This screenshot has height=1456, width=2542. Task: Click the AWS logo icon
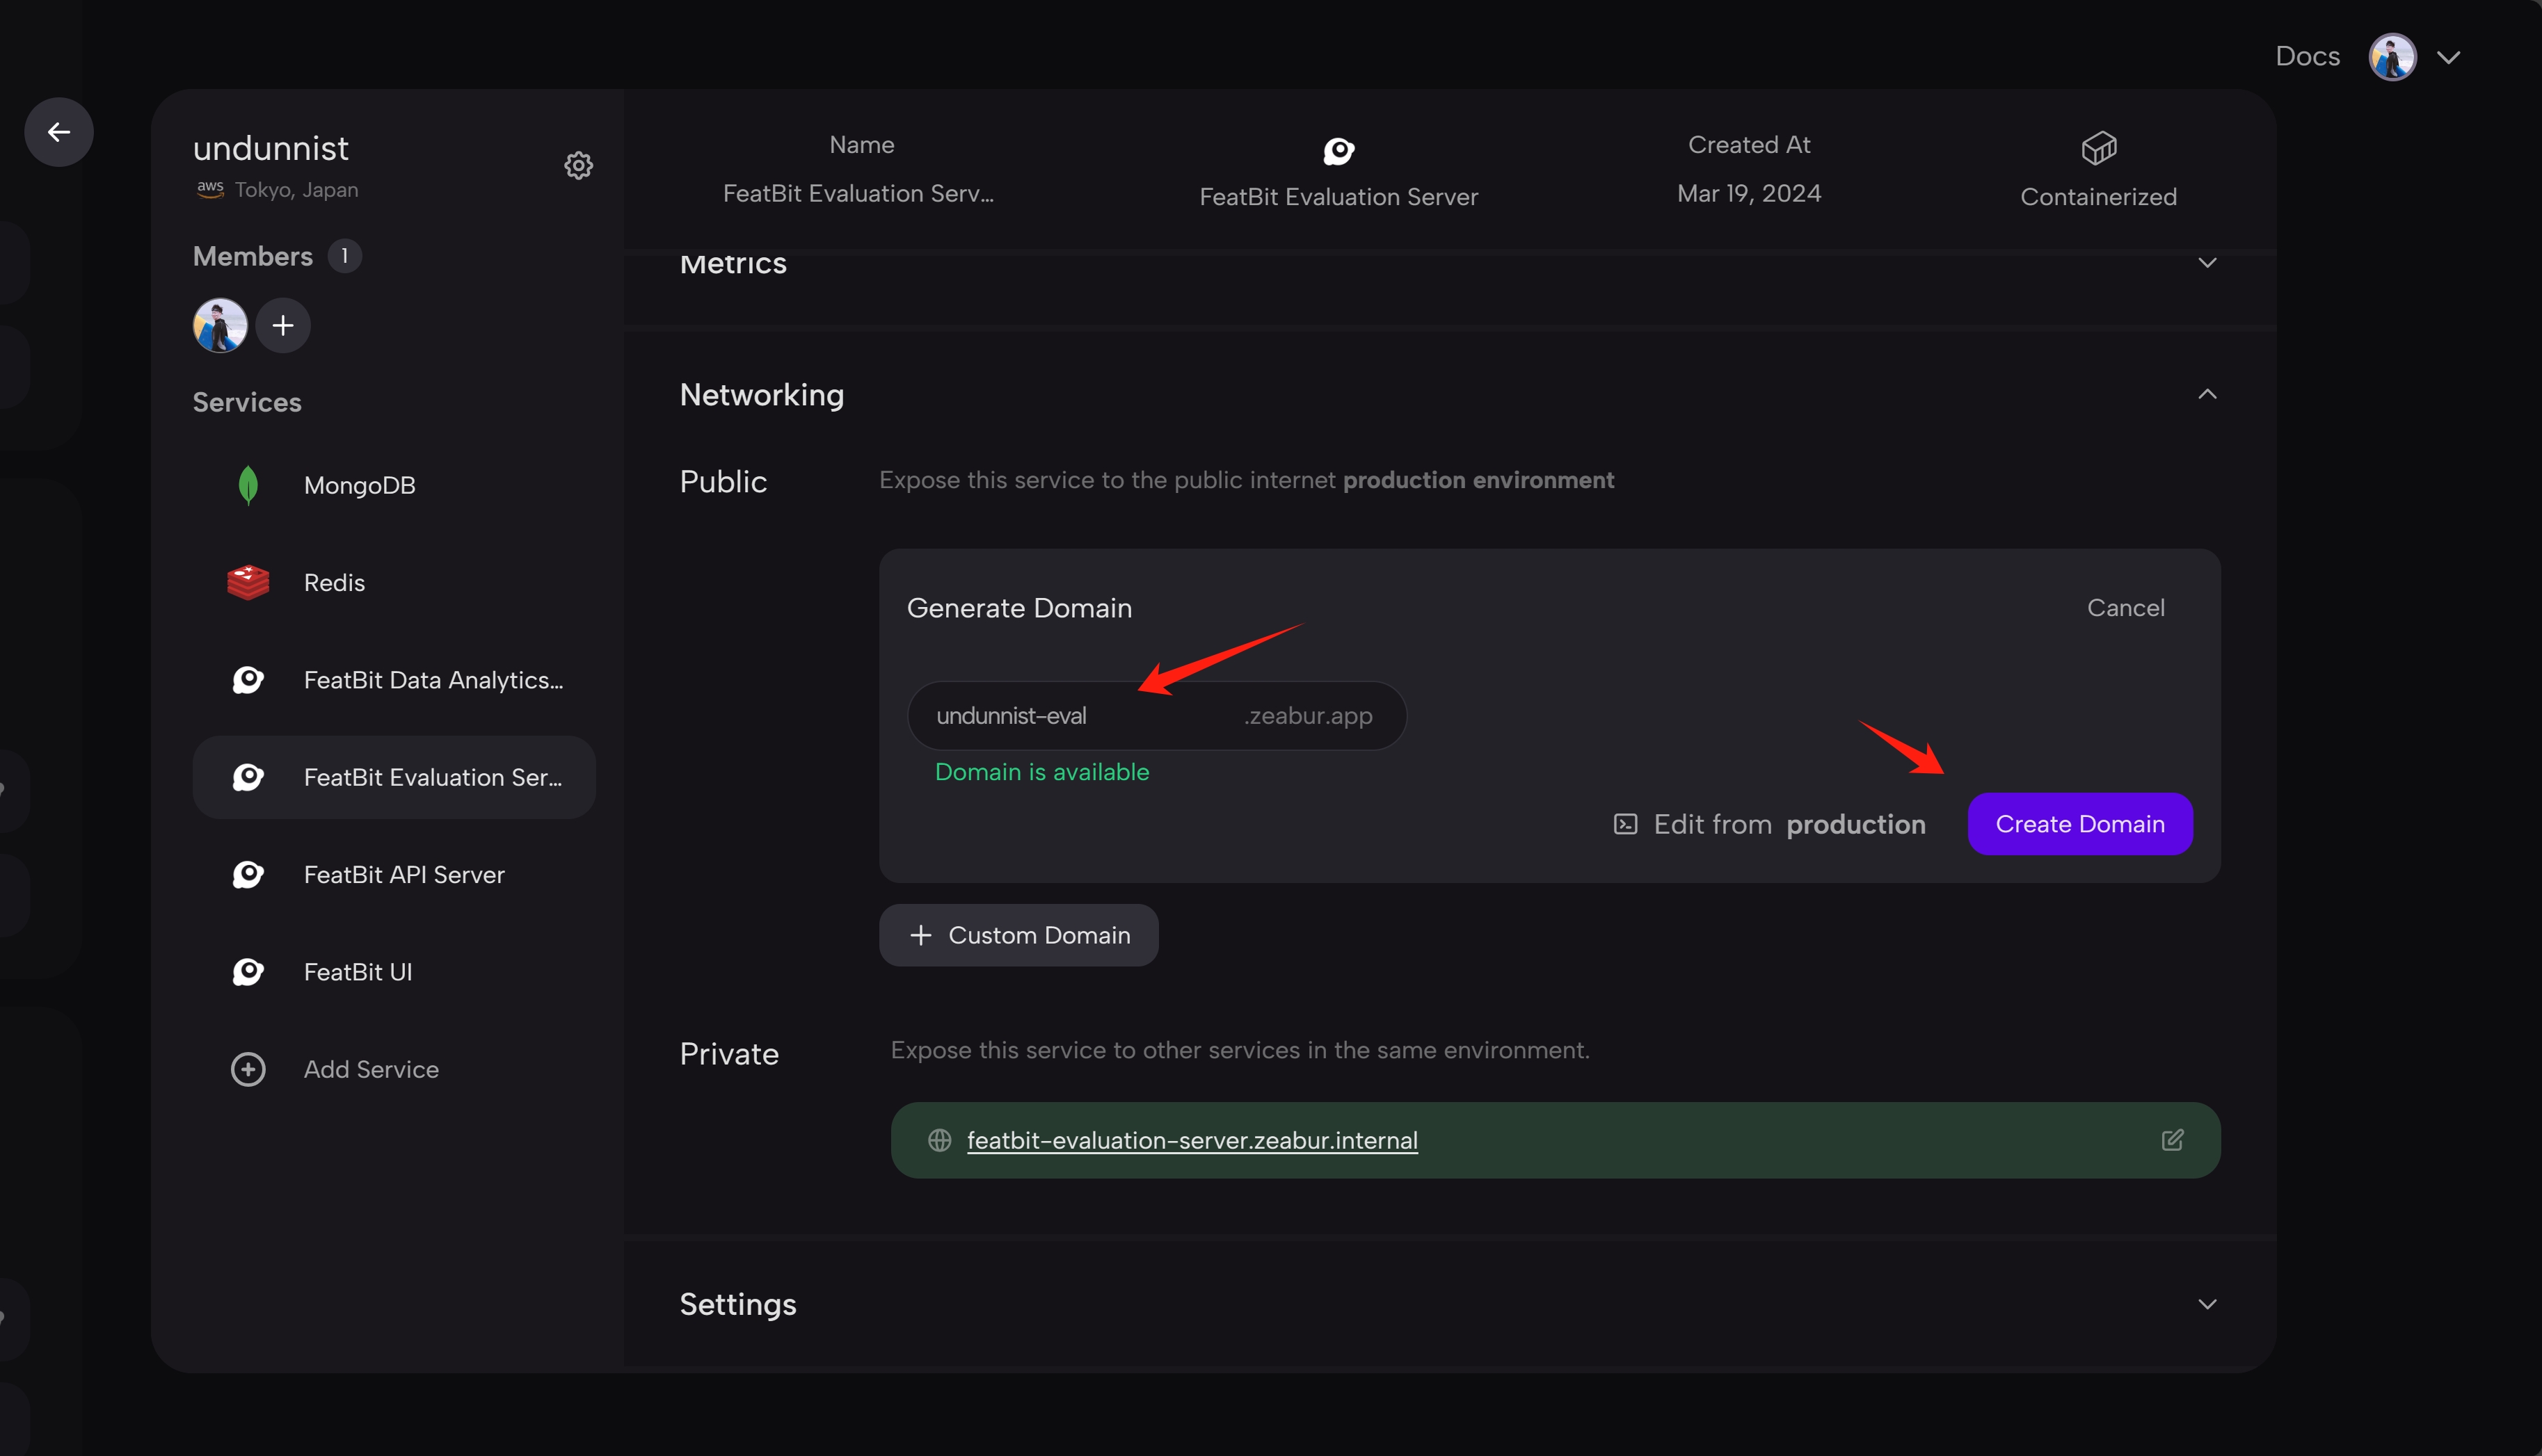click(210, 189)
